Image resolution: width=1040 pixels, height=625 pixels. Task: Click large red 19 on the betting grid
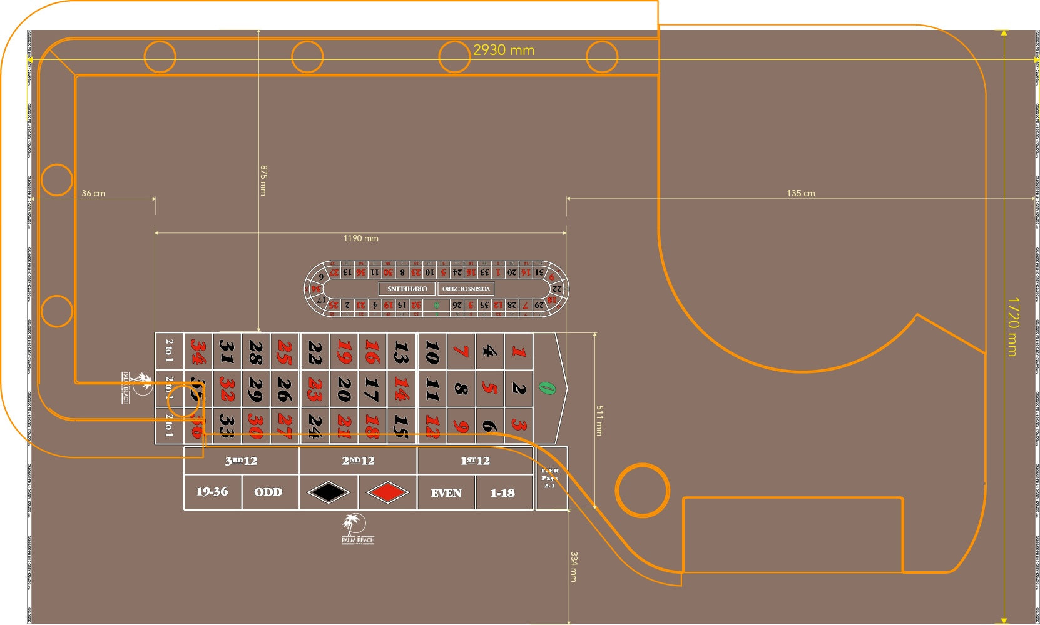tap(344, 351)
